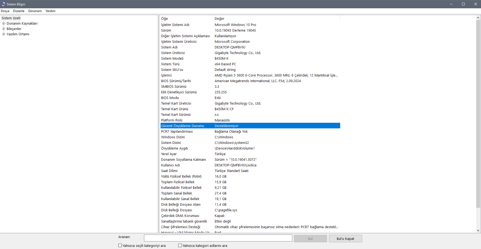
Task: Select the Sanallaştırma tabanlı güvenlik row
Action: 250,221
